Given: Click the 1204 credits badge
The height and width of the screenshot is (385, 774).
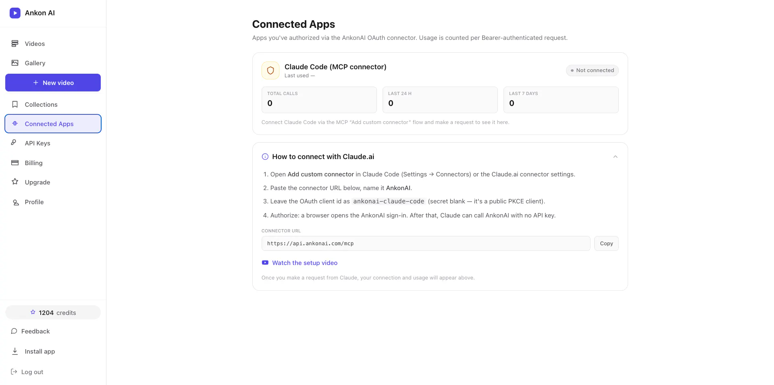Looking at the screenshot, I should [53, 313].
